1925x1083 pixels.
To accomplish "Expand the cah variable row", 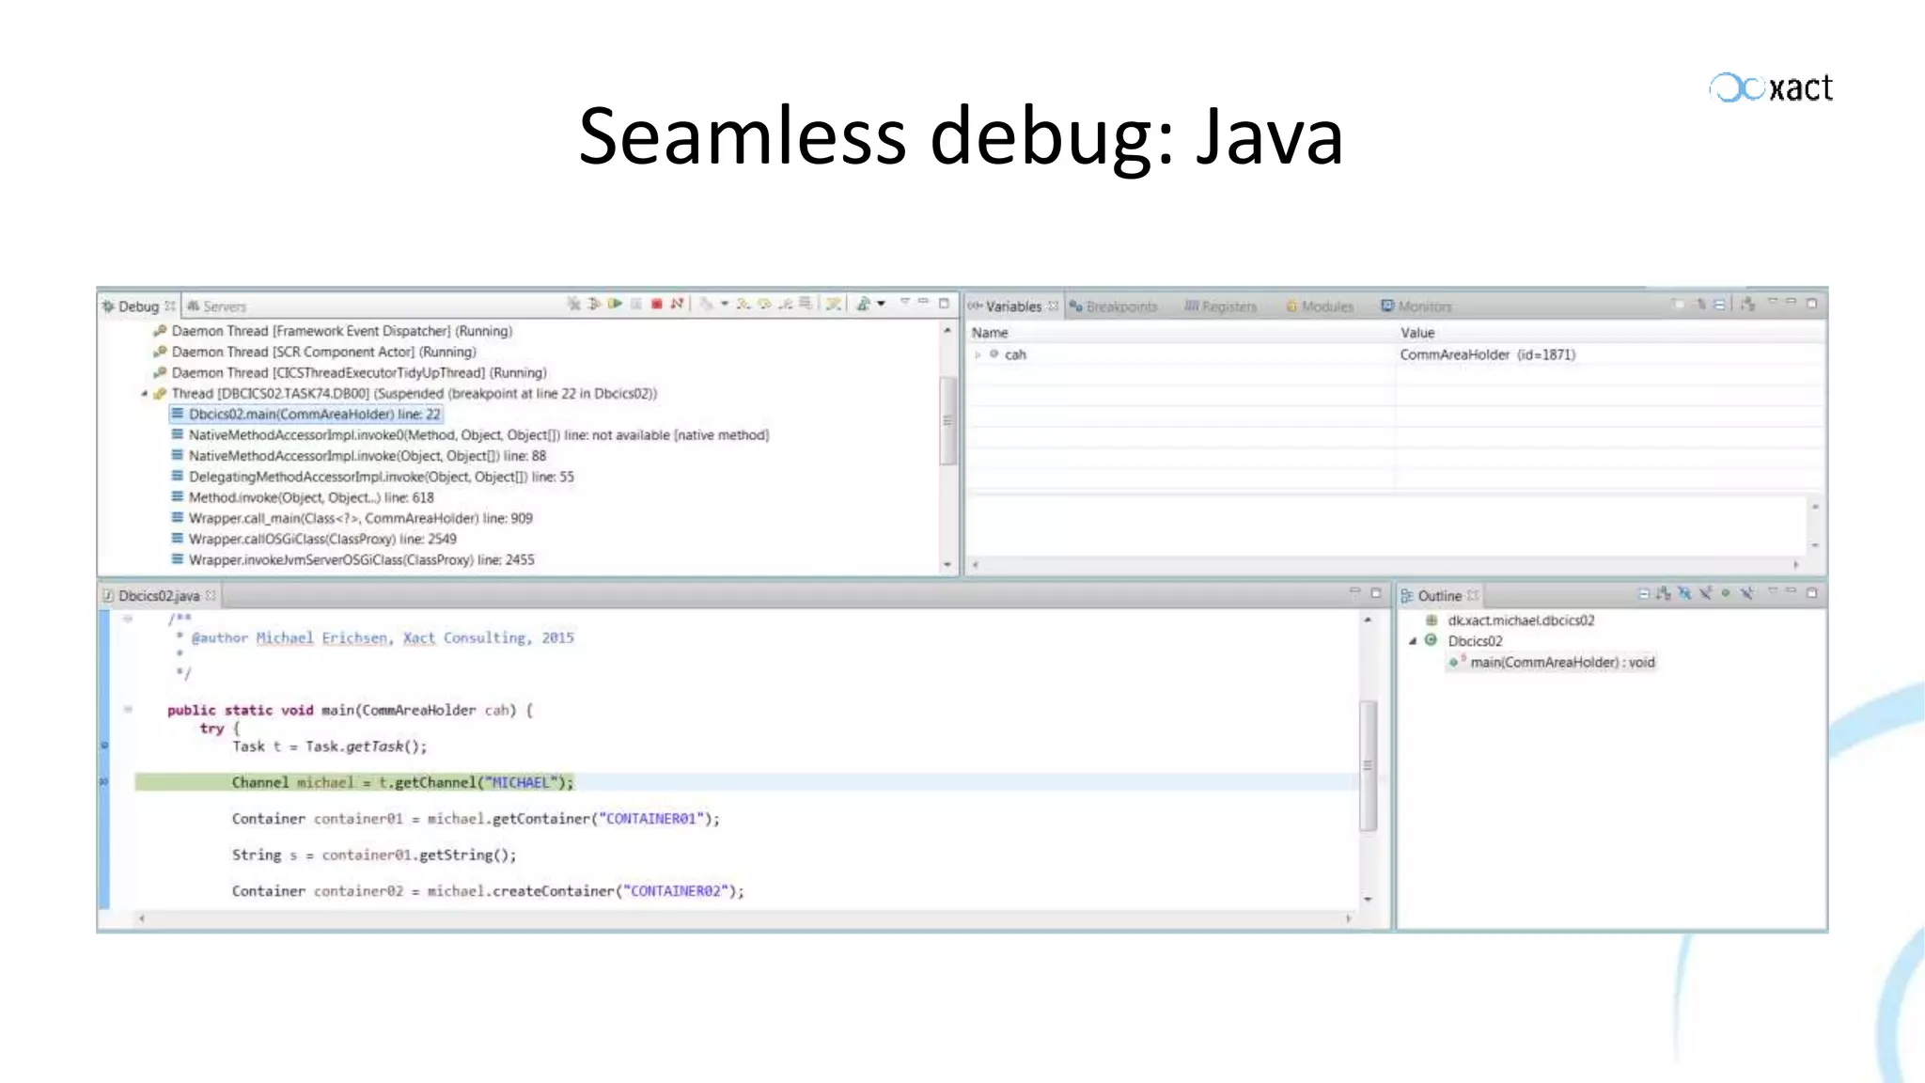I will click(x=978, y=354).
